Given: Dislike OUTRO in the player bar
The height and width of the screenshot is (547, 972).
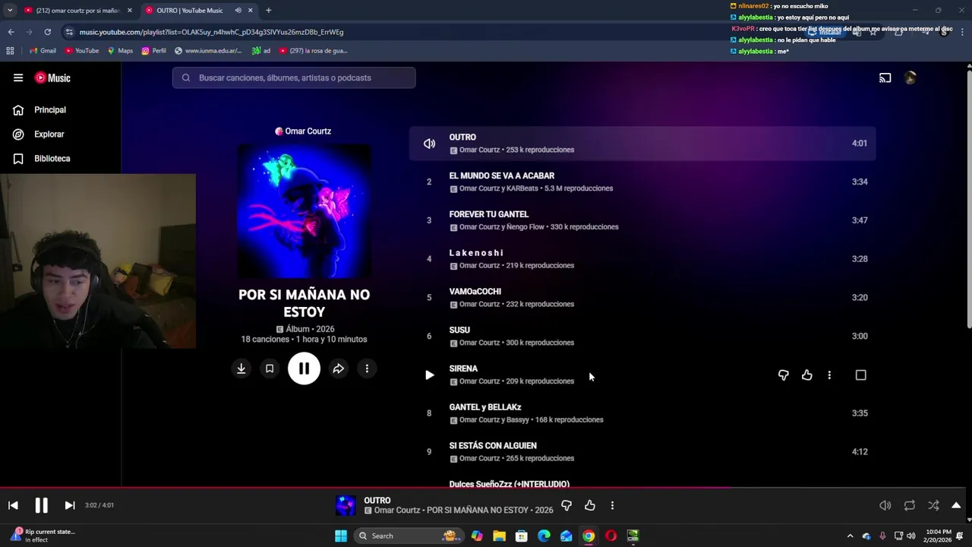Looking at the screenshot, I should click(566, 505).
